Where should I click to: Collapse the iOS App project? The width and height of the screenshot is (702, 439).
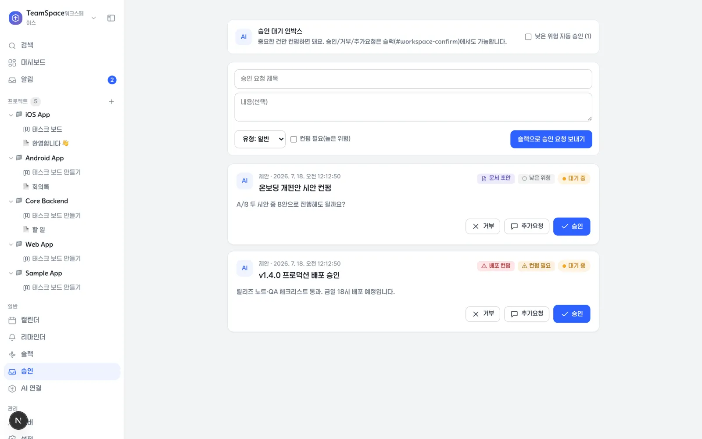click(x=11, y=115)
